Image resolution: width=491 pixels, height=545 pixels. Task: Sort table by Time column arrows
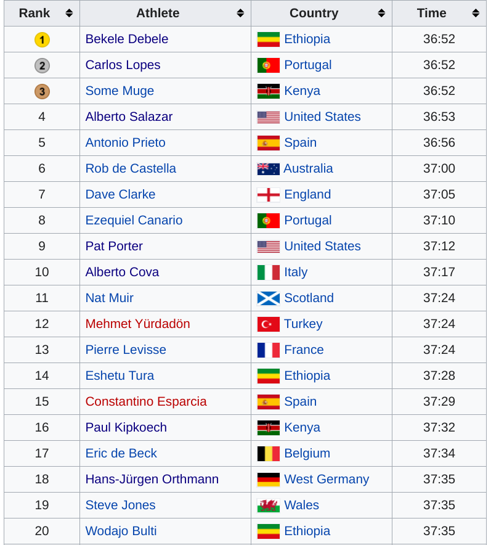point(476,13)
